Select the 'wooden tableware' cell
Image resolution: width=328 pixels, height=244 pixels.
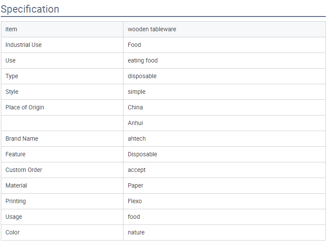tap(224, 30)
